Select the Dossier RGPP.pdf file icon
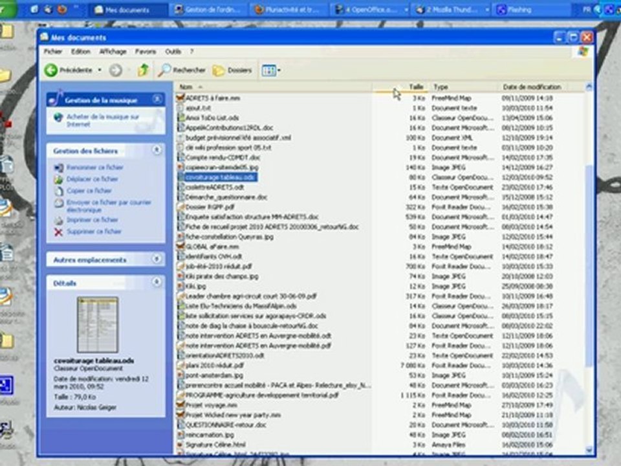 pyautogui.click(x=180, y=207)
